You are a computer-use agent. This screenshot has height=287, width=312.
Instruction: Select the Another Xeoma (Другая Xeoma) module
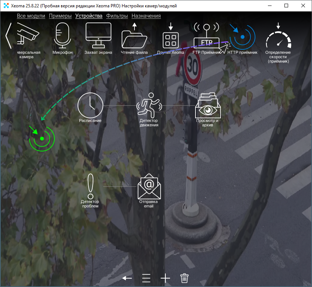[171, 36]
